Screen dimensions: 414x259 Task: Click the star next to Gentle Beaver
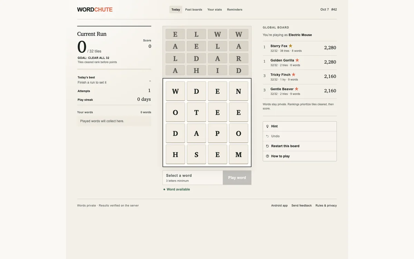(x=296, y=89)
